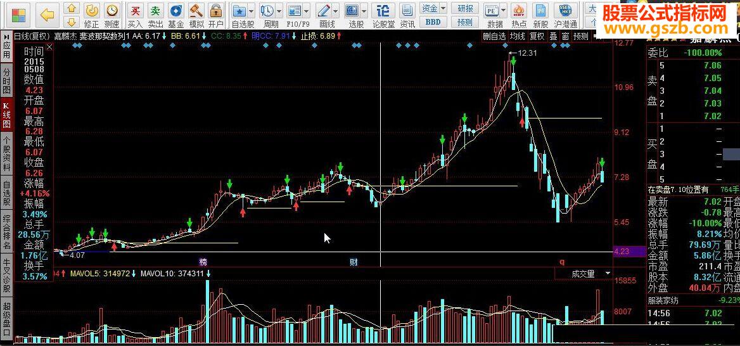Viewport: 740px width, 346px height.
Task: Open the F10/F9 info icon
Action: tap(295, 10)
